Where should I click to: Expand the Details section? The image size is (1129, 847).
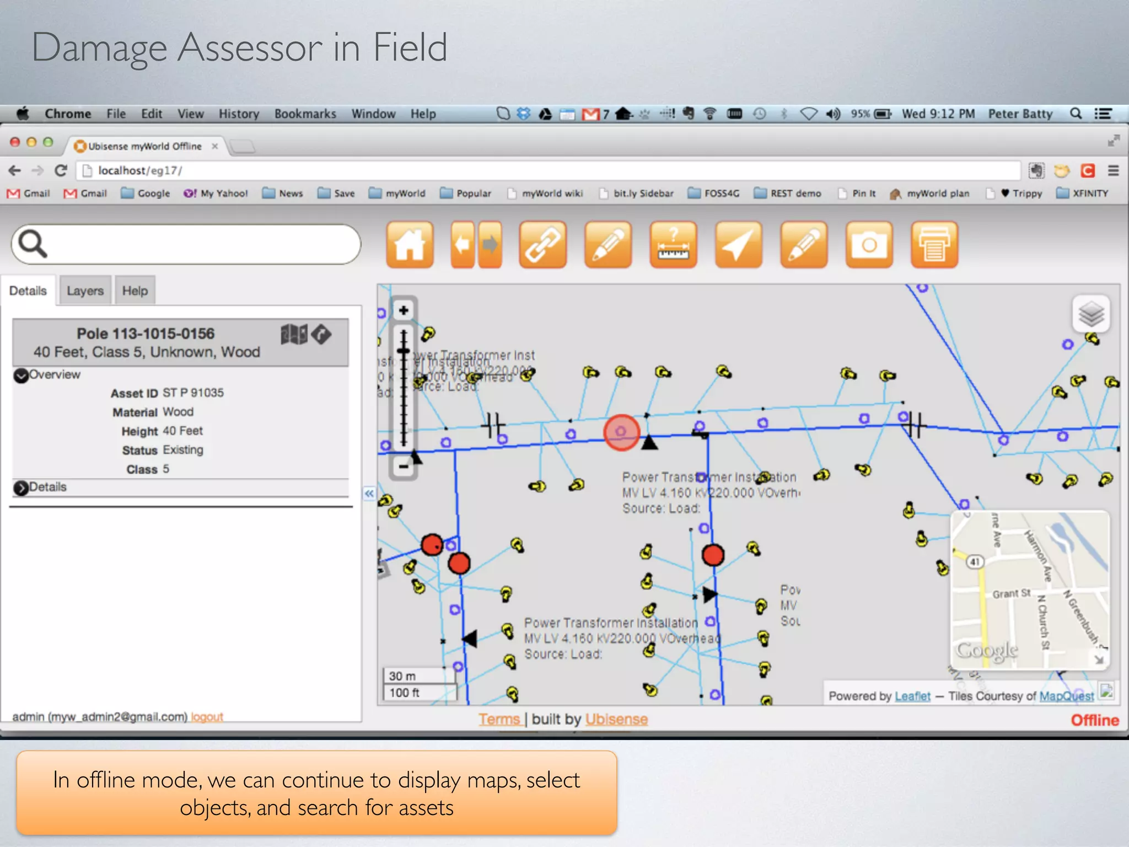click(21, 488)
